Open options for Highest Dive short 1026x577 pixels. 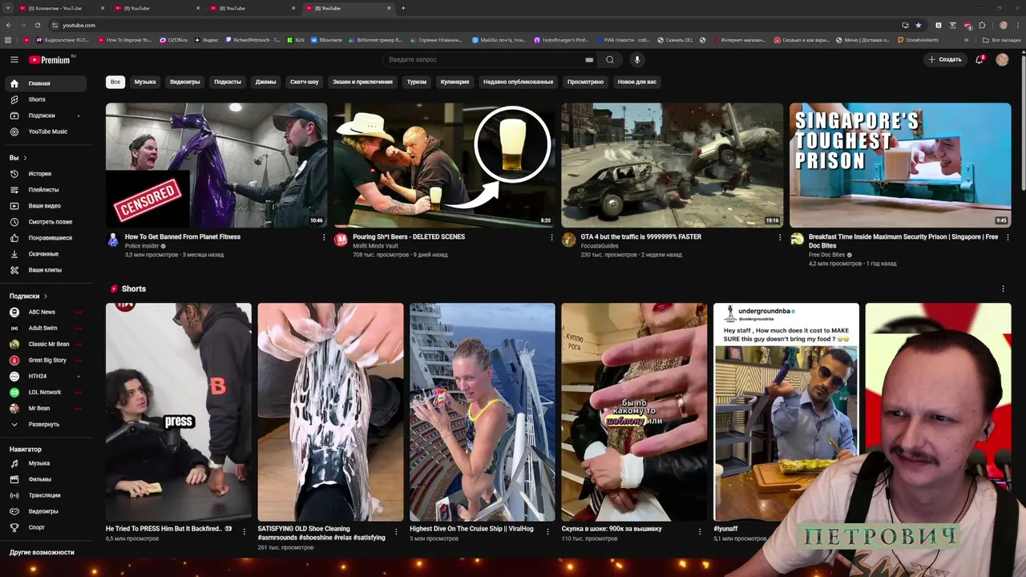click(548, 531)
